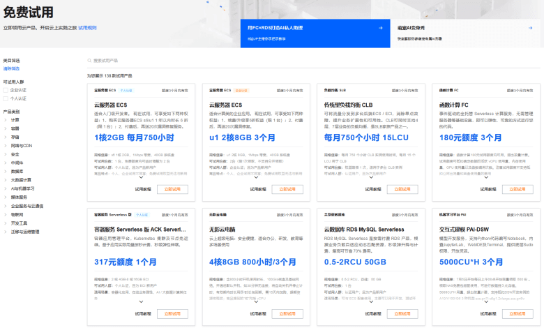Open 试用教程 for PAI-DSW card

coord(488,314)
